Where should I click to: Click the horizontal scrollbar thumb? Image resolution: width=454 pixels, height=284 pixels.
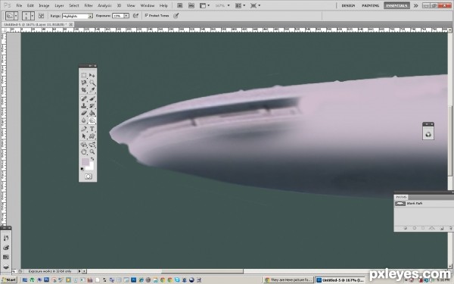(202, 271)
